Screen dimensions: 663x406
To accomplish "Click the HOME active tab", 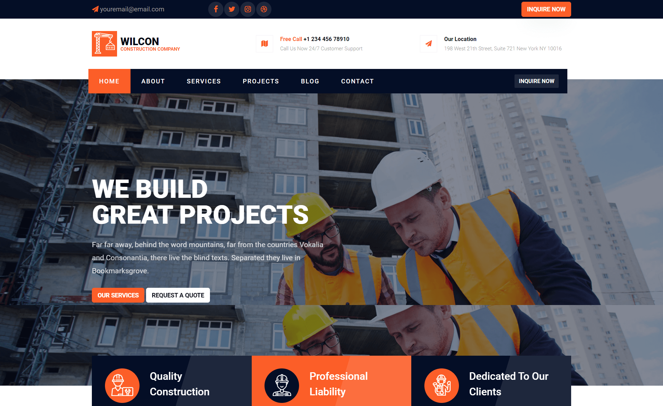I will click(109, 81).
